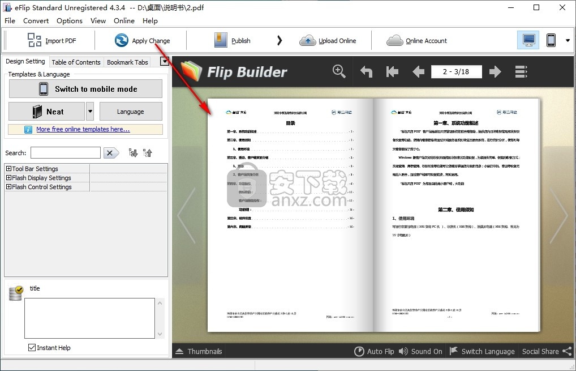Viewport: 576px width, 371px height.
Task: Click the go back arrow icon
Action: coord(367,71)
